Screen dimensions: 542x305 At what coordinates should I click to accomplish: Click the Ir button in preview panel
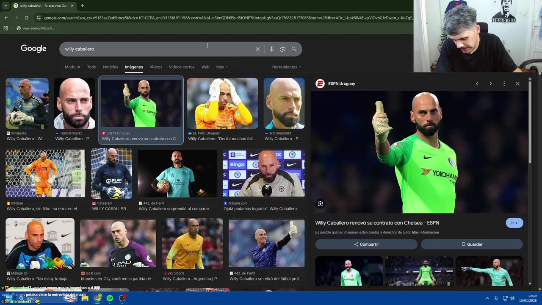tap(514, 223)
